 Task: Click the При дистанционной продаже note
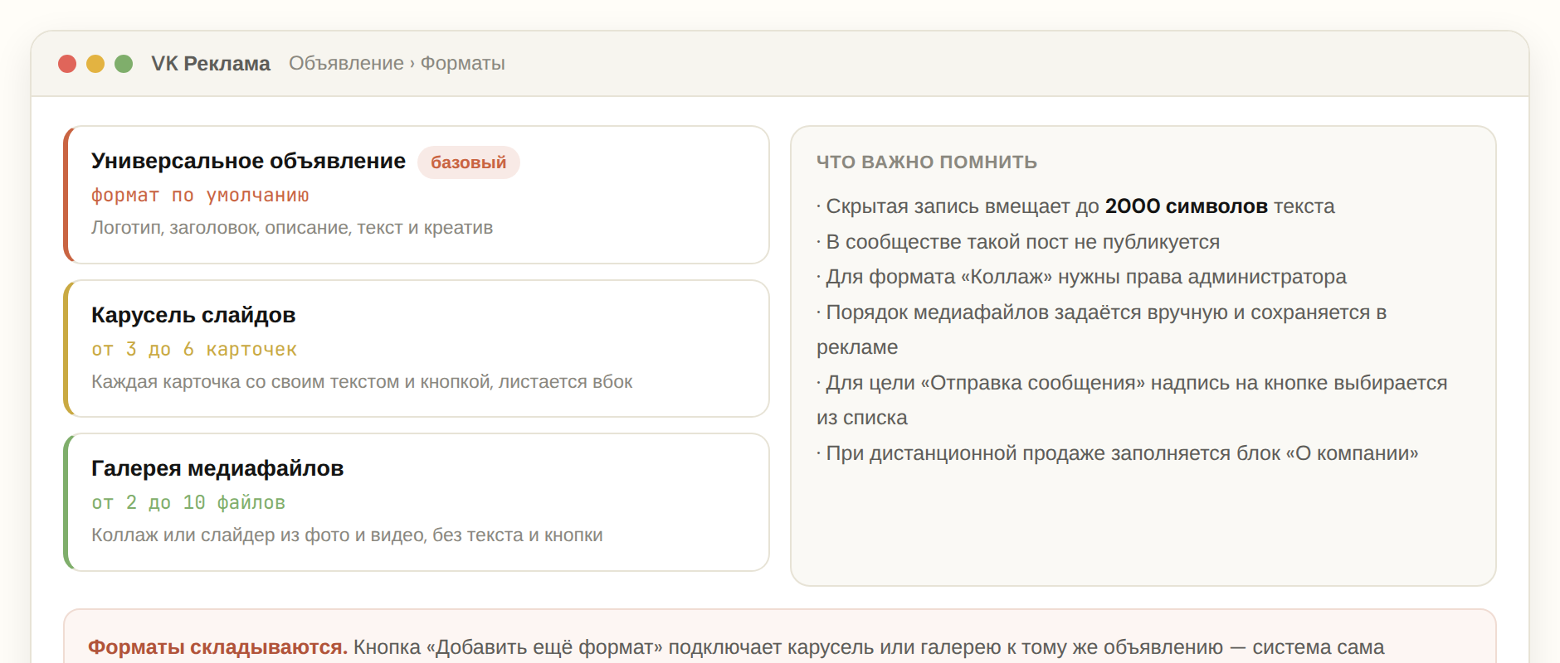1118,453
